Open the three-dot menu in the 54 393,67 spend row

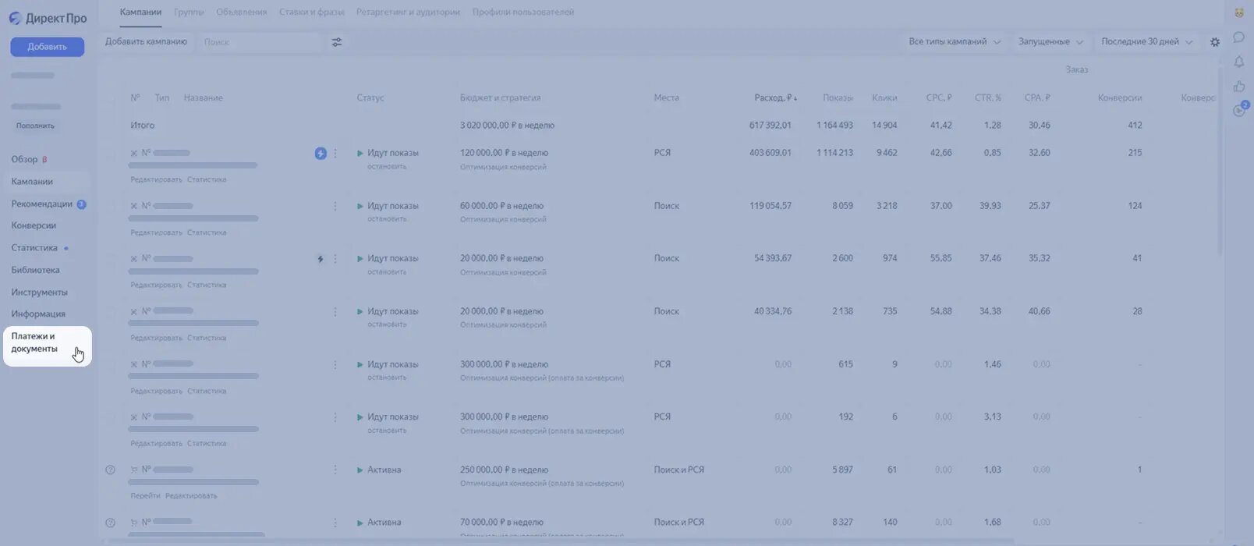click(335, 259)
